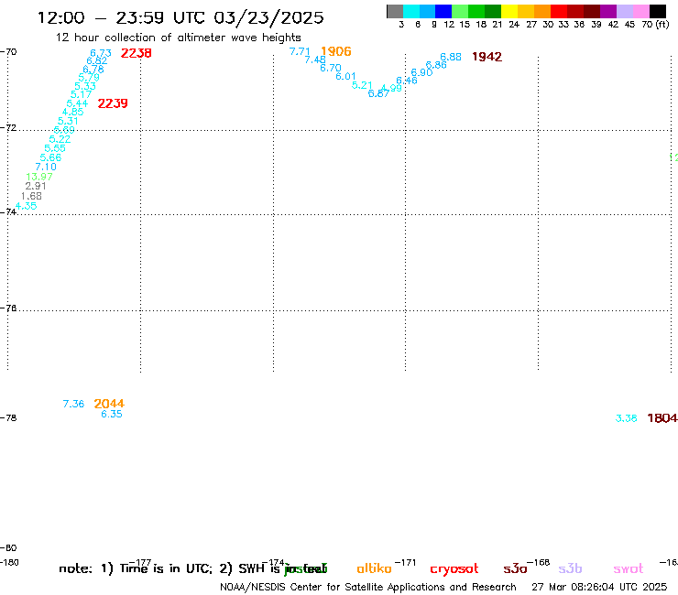
Task: Click the black swatch at the legend's end
Action: tap(658, 11)
